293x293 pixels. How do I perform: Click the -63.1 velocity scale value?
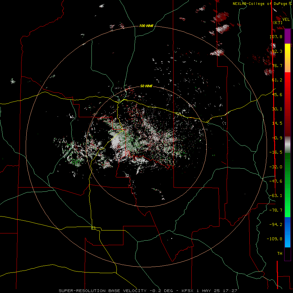pyautogui.click(x=276, y=196)
